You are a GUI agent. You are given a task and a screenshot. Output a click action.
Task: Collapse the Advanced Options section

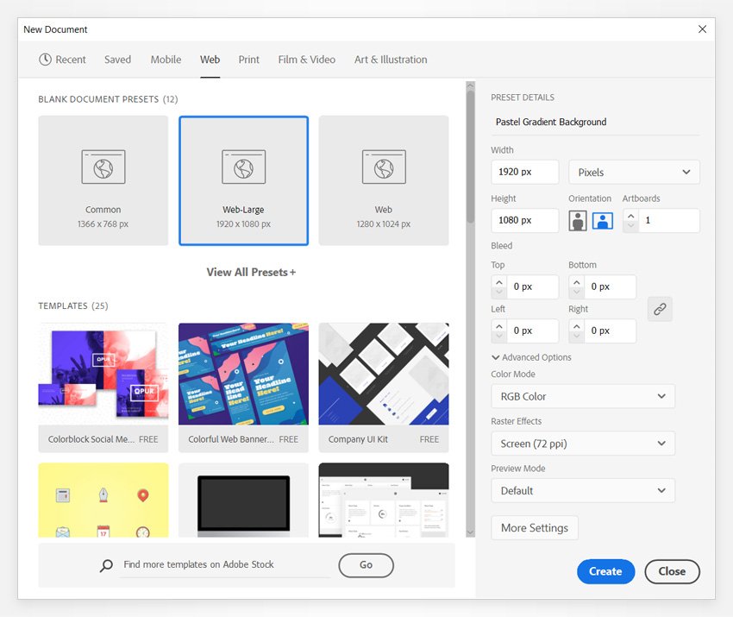point(531,357)
